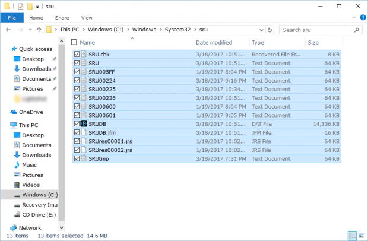Sort by the Size column
This screenshot has height=241, width=368.
point(313,43)
